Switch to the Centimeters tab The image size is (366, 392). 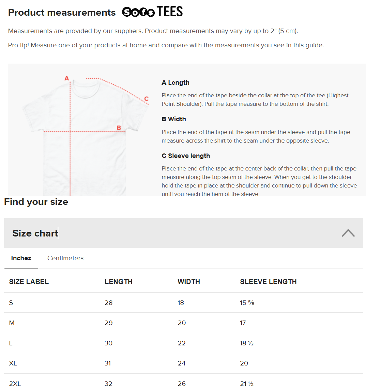coord(65,258)
